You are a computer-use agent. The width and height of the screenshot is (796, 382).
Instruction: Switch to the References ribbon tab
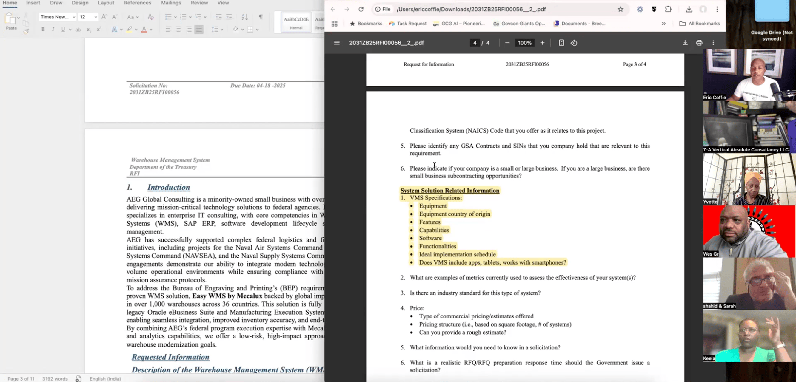138,3
